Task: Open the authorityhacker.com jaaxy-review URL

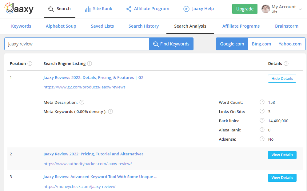Action: point(88,164)
